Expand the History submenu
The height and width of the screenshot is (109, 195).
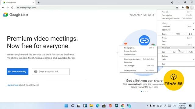176,23
